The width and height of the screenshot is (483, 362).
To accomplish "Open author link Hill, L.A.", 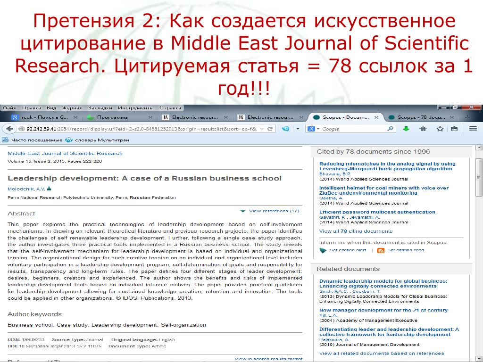I will pyautogui.click(x=328, y=315).
